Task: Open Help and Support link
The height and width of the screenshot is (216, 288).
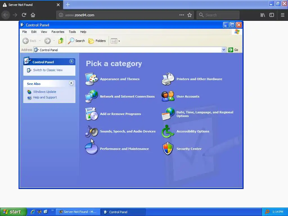Action: 45,97
